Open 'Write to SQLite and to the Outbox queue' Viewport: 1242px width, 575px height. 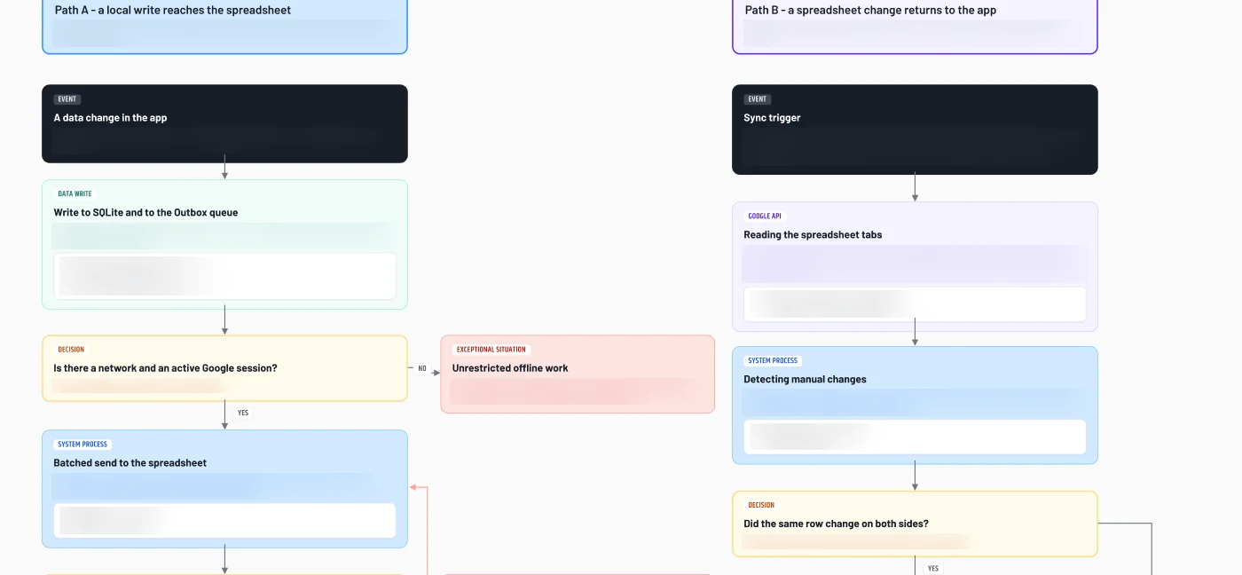click(x=224, y=245)
